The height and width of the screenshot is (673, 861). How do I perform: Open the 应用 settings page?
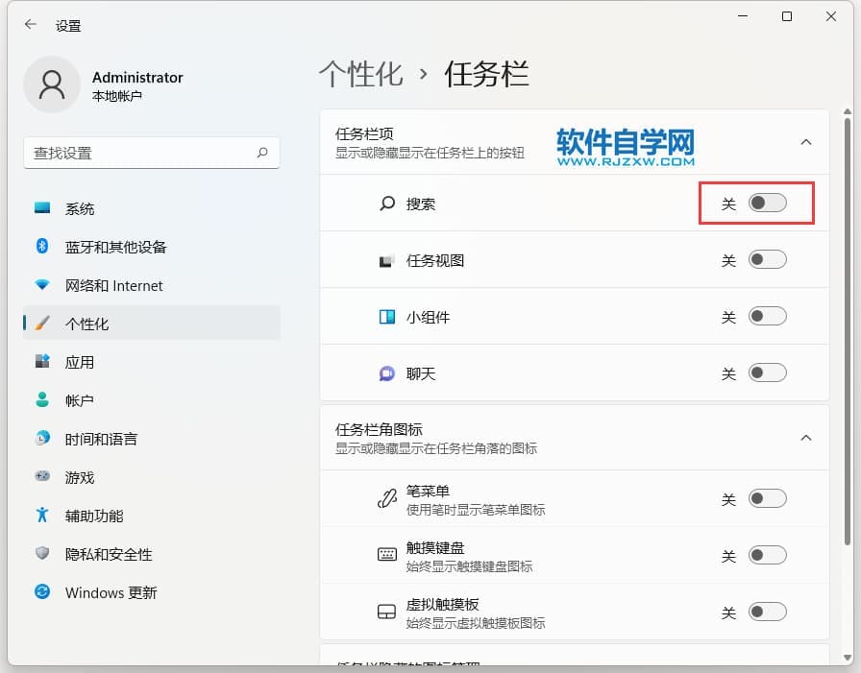click(x=80, y=362)
